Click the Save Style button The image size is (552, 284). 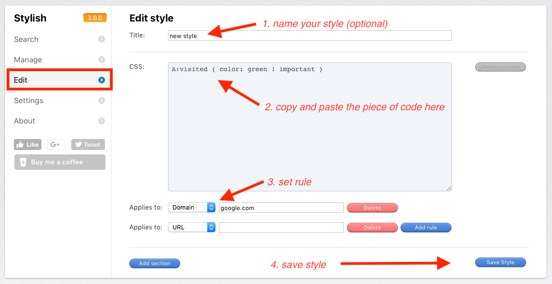pyautogui.click(x=500, y=262)
